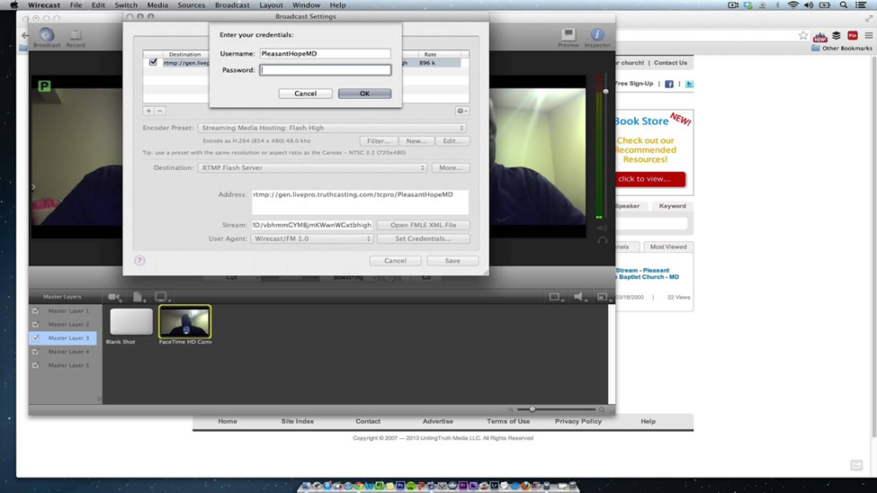877x493 pixels.
Task: Click the New... preset button
Action: (x=416, y=141)
